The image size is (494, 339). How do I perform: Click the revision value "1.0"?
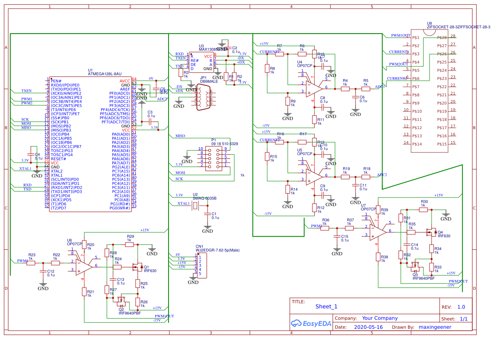coord(461,307)
